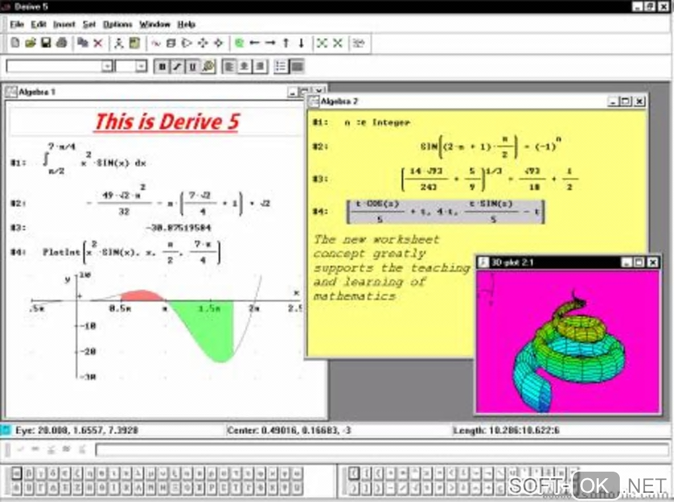This screenshot has height=502, width=674.
Task: Click the New document icon
Action: [15, 43]
